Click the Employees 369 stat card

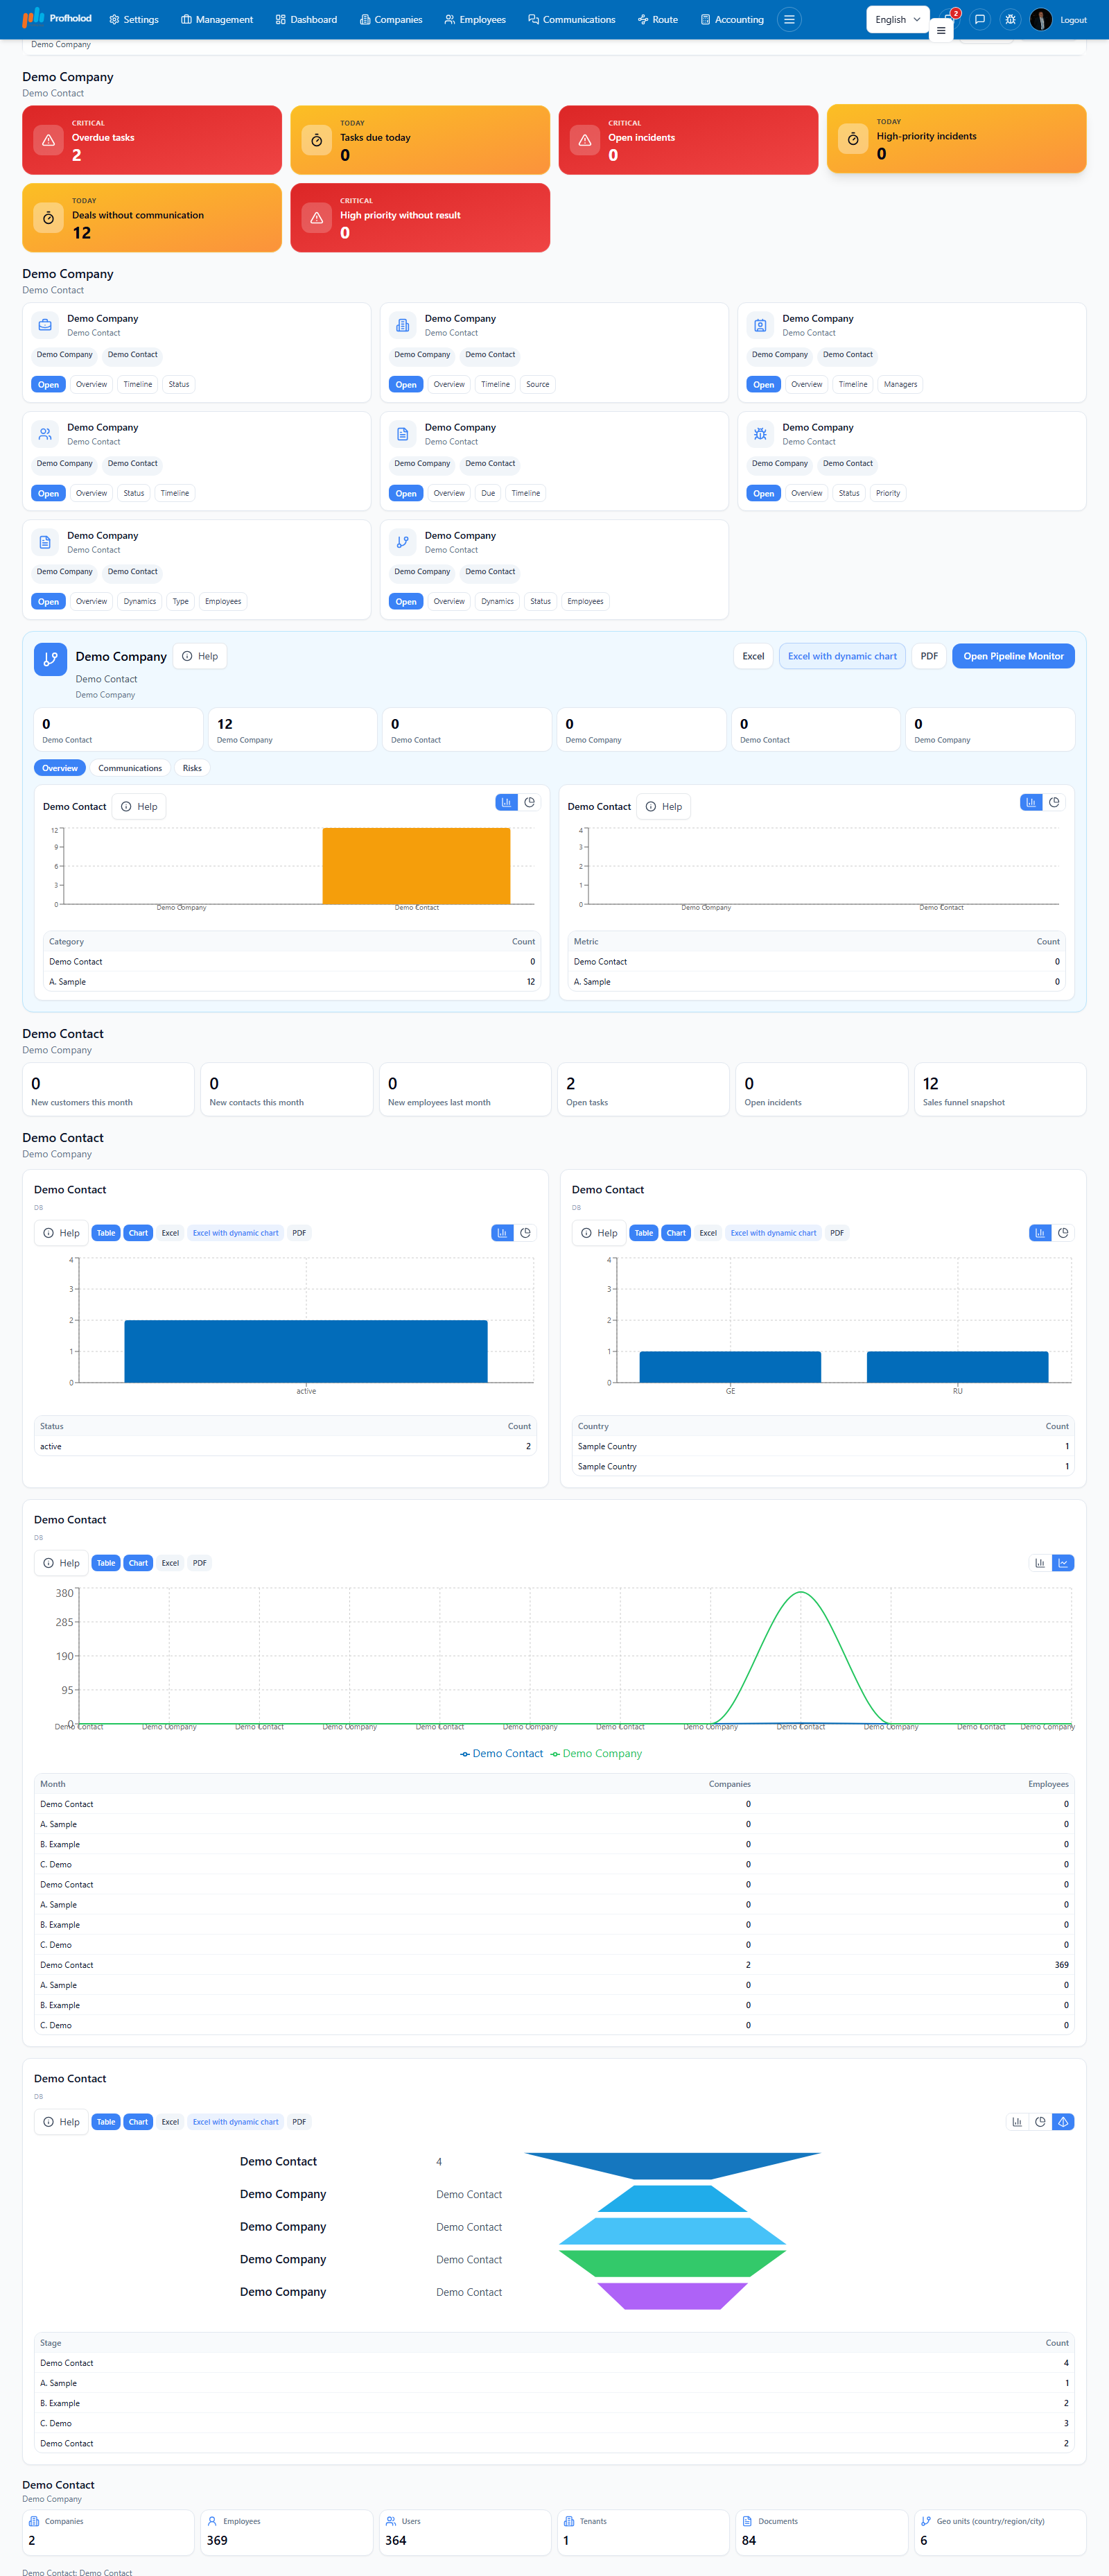286,2532
